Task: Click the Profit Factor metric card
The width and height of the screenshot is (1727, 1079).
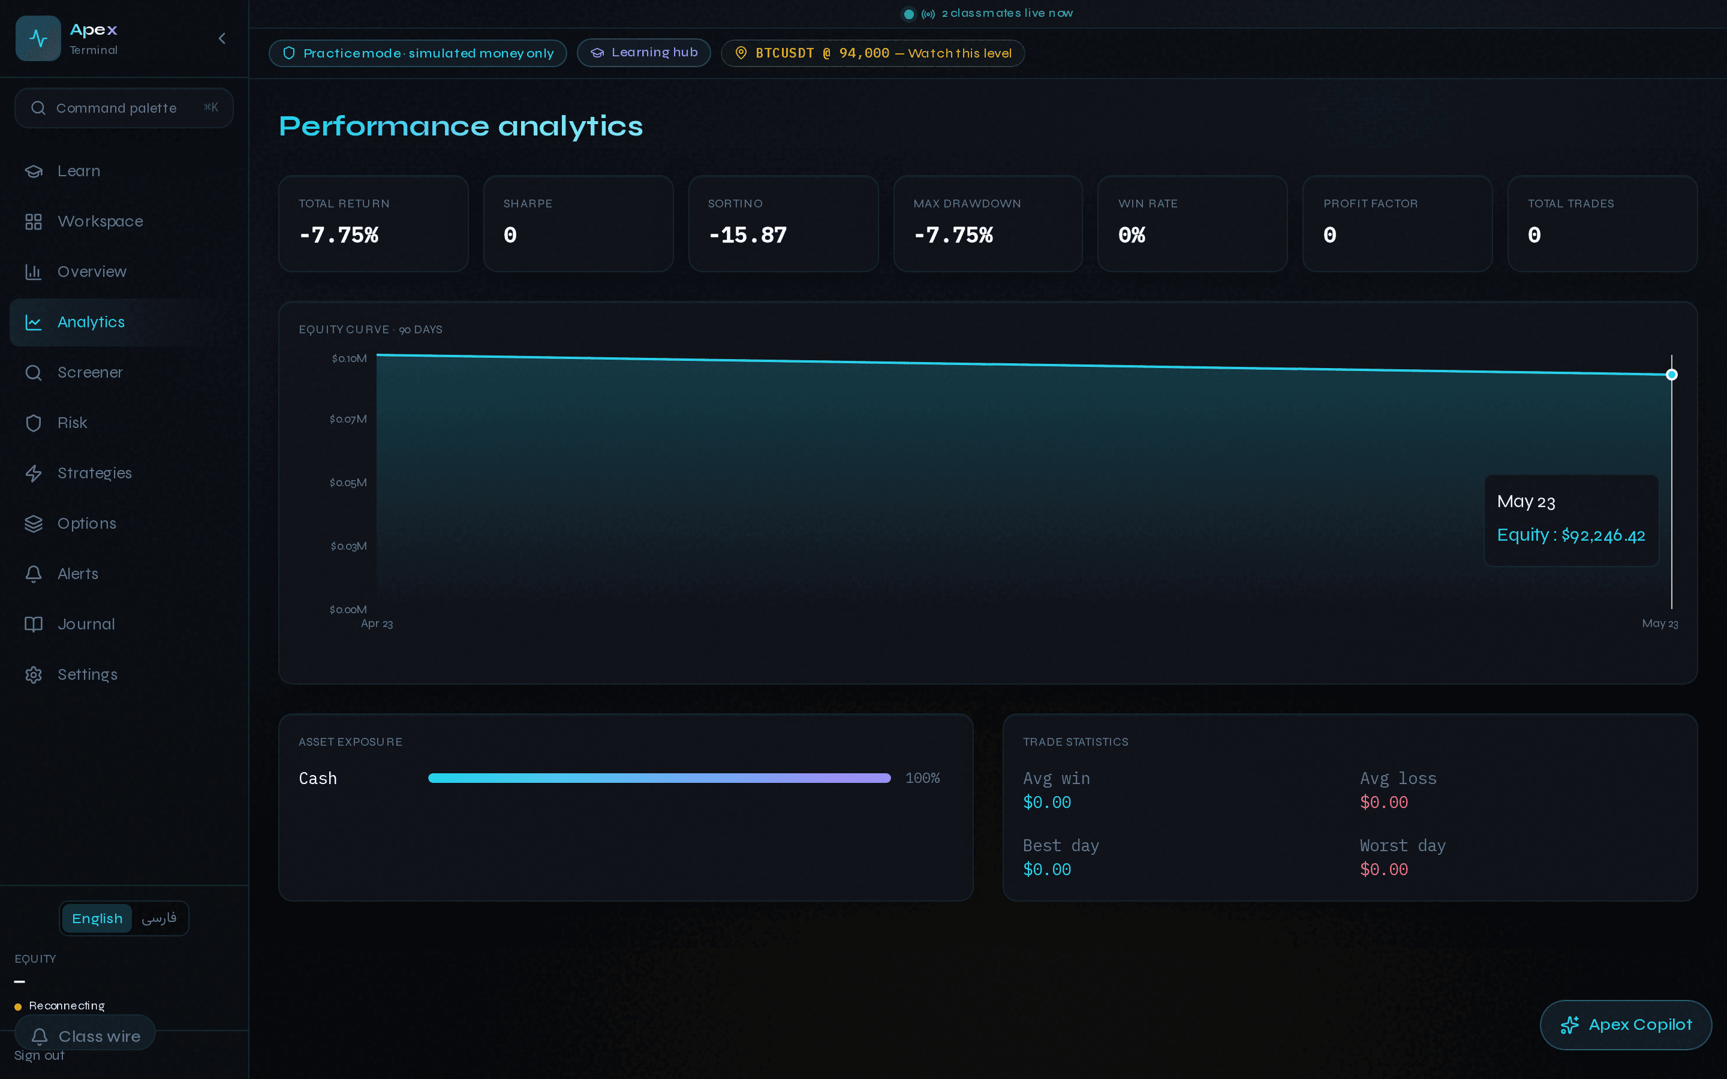Action: (1397, 224)
